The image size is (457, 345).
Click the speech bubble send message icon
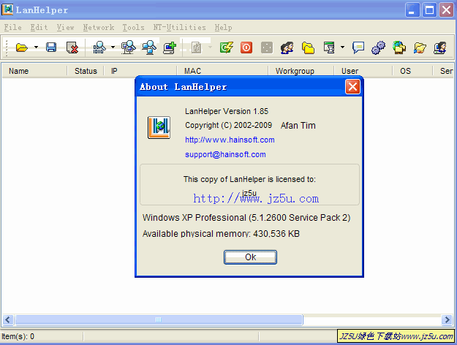click(x=358, y=48)
